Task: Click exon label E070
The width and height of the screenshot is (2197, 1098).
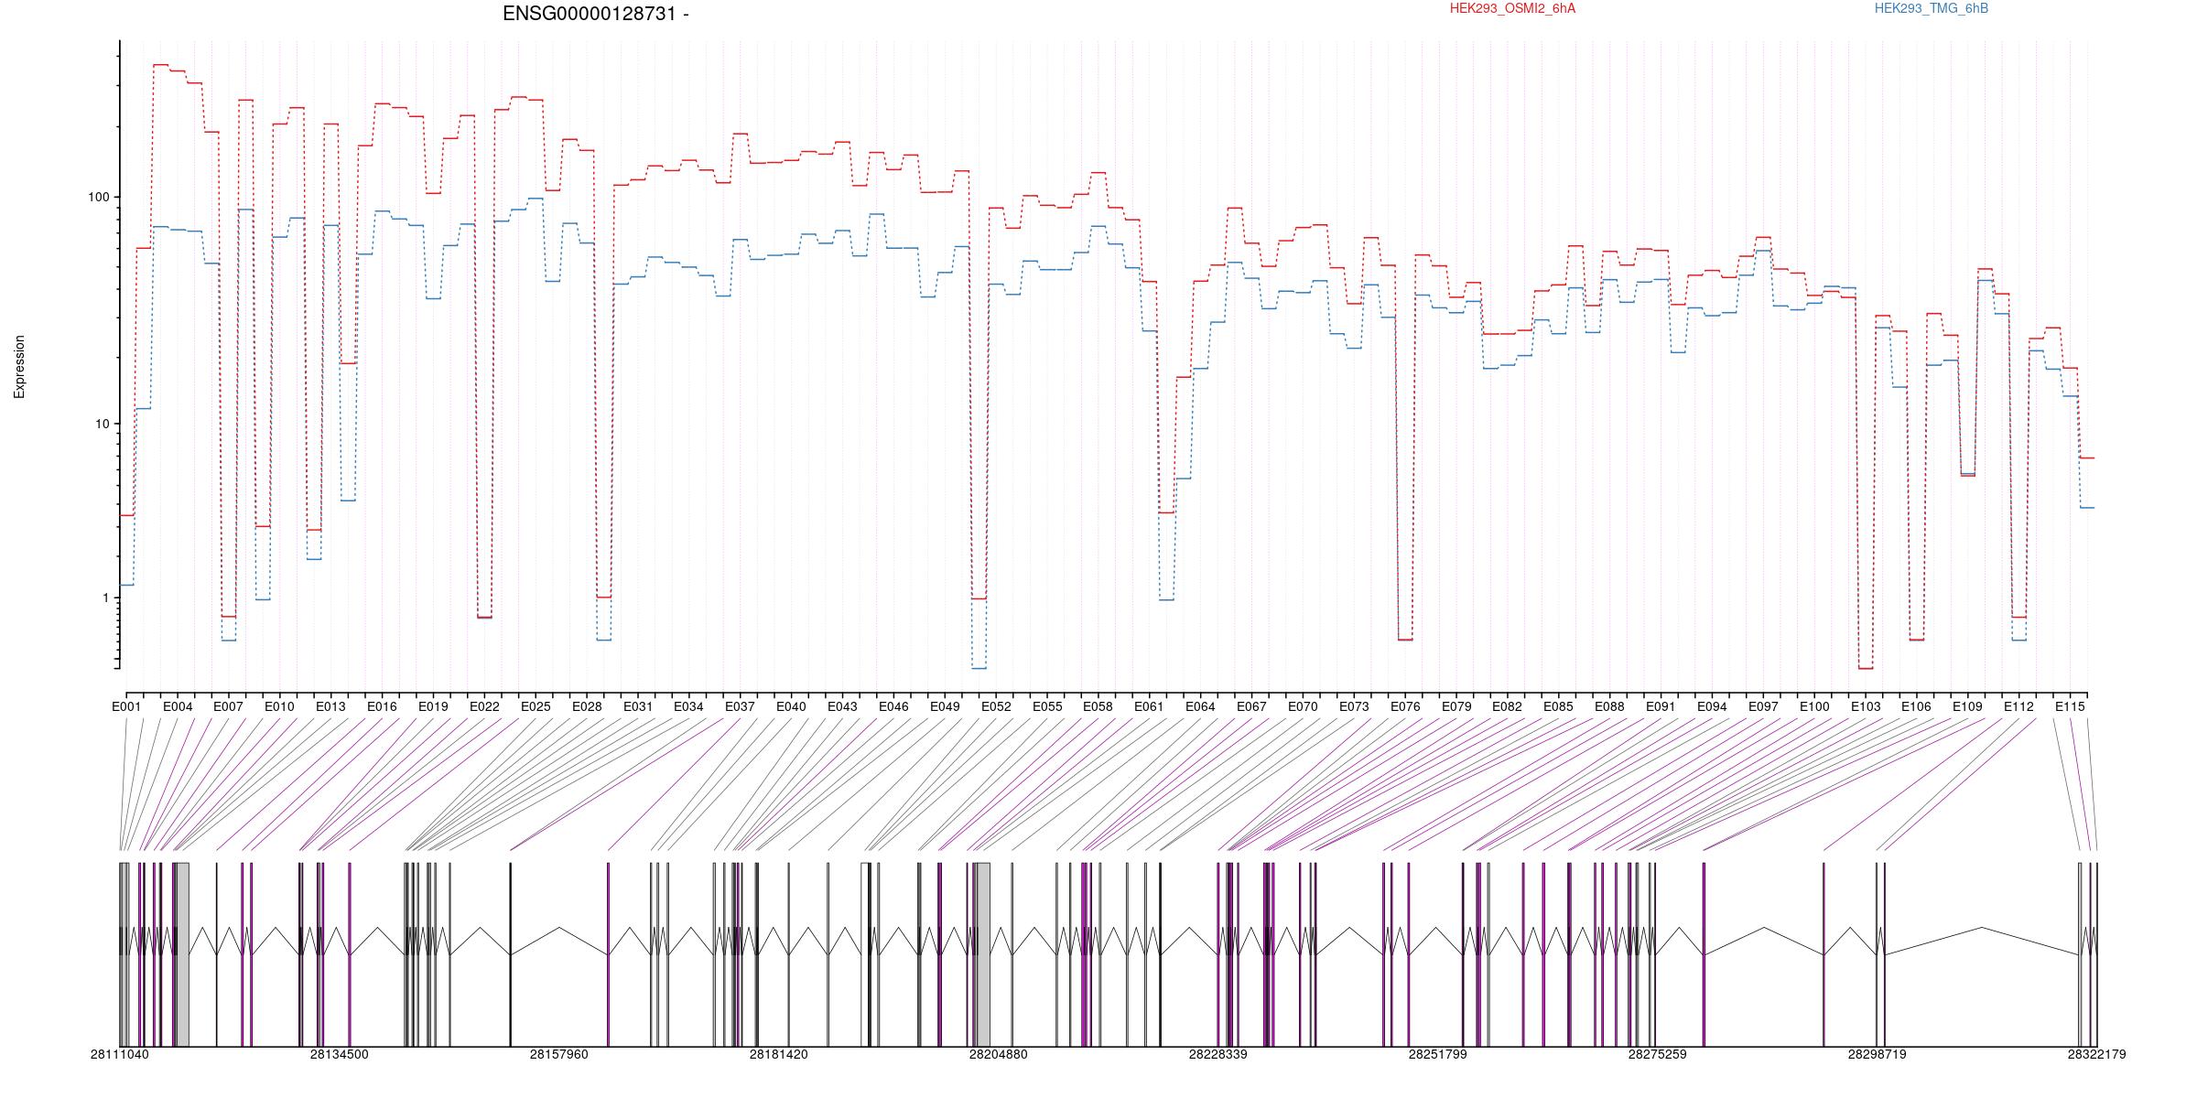Action: tap(1303, 706)
